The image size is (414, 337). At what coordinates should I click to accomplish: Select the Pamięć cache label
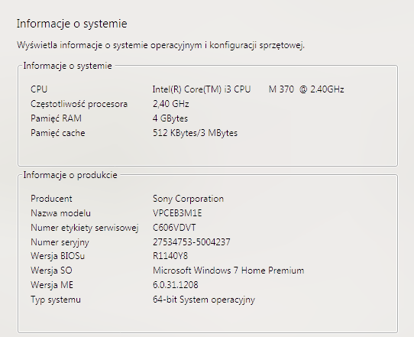[x=58, y=133]
